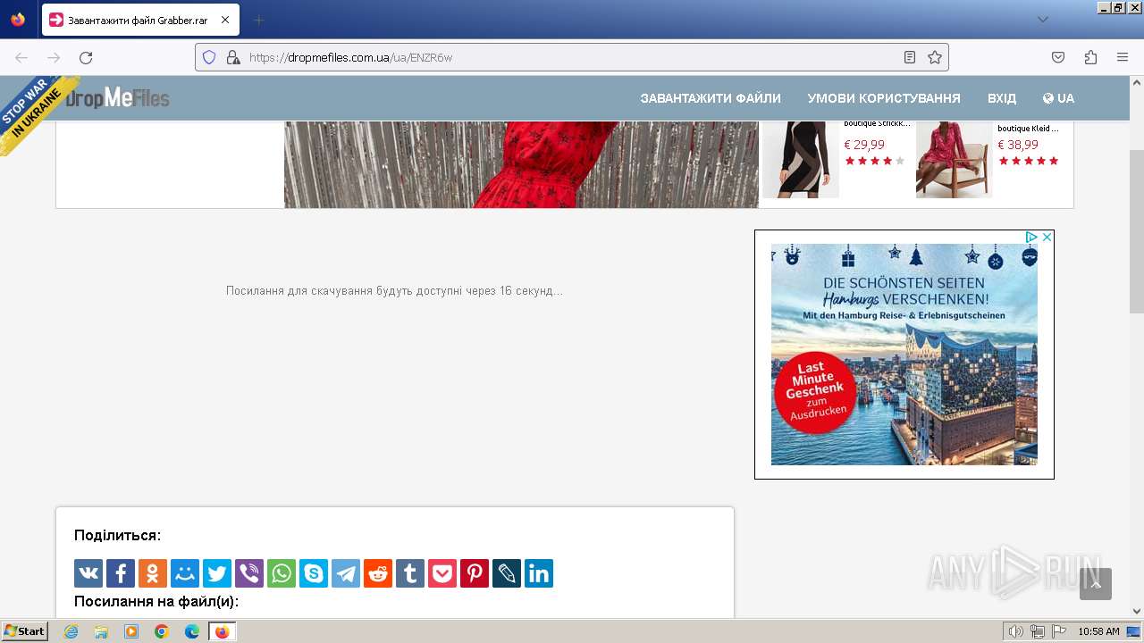Select Посилання для скачування countdown text
The width and height of the screenshot is (1144, 643).
point(394,291)
